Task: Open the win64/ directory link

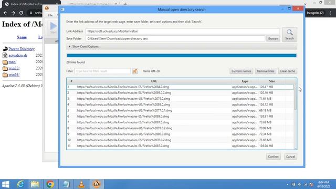Action: point(14,75)
